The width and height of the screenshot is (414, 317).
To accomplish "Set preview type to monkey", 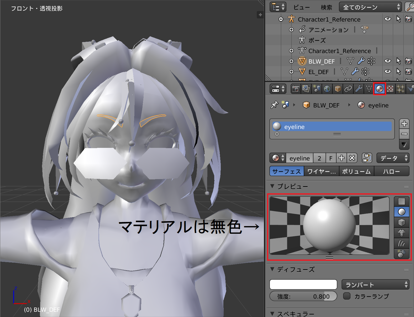I will point(402,233).
